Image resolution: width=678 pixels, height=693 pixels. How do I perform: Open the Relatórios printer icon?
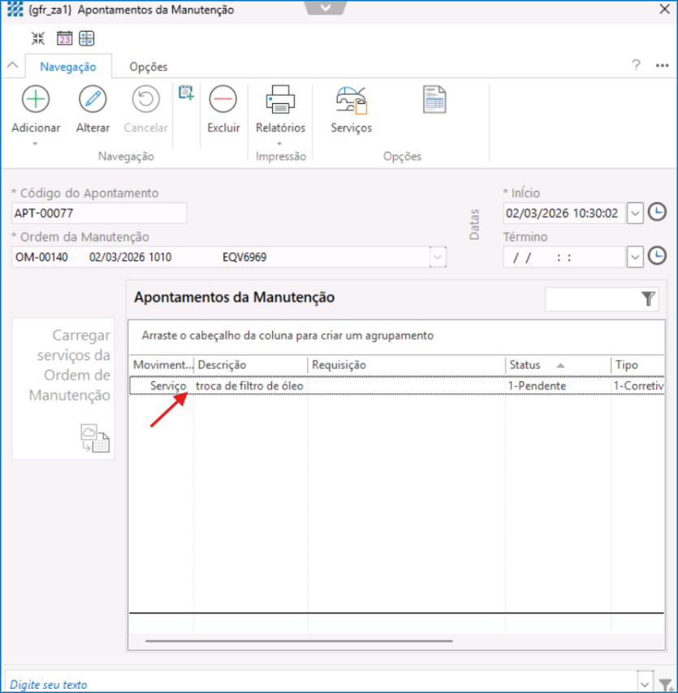(x=280, y=99)
